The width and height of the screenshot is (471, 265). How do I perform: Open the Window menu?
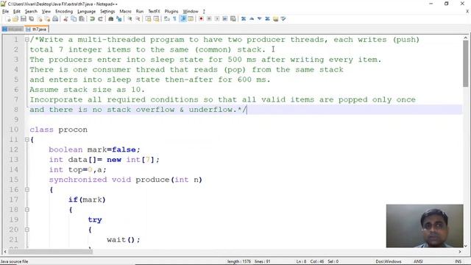coord(191,12)
